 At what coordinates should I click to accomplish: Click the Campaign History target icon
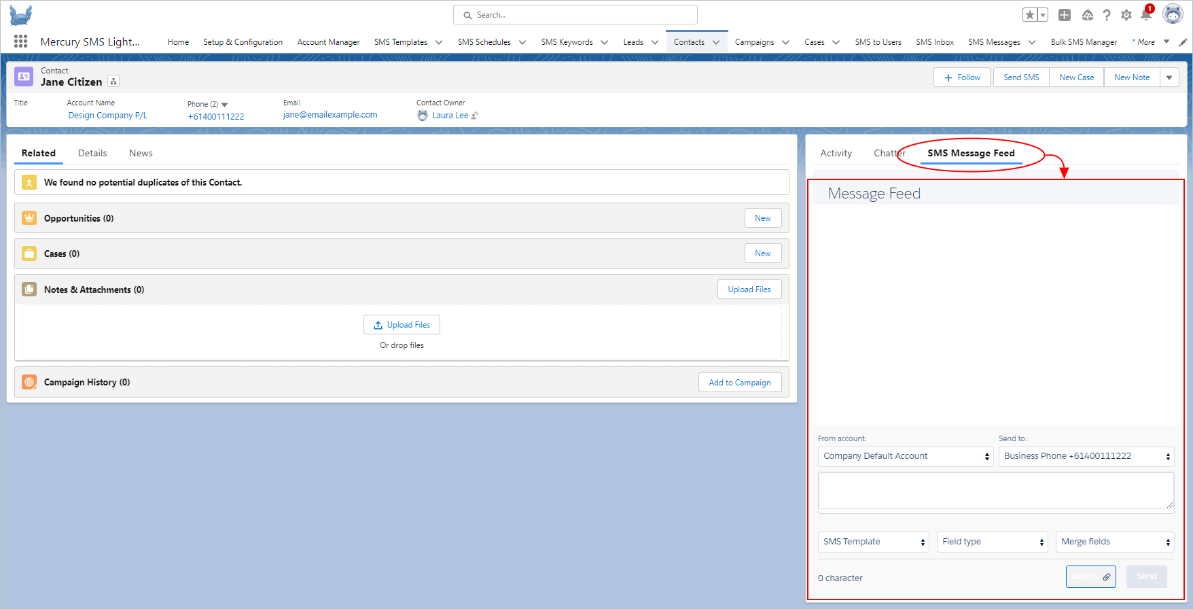click(x=29, y=382)
